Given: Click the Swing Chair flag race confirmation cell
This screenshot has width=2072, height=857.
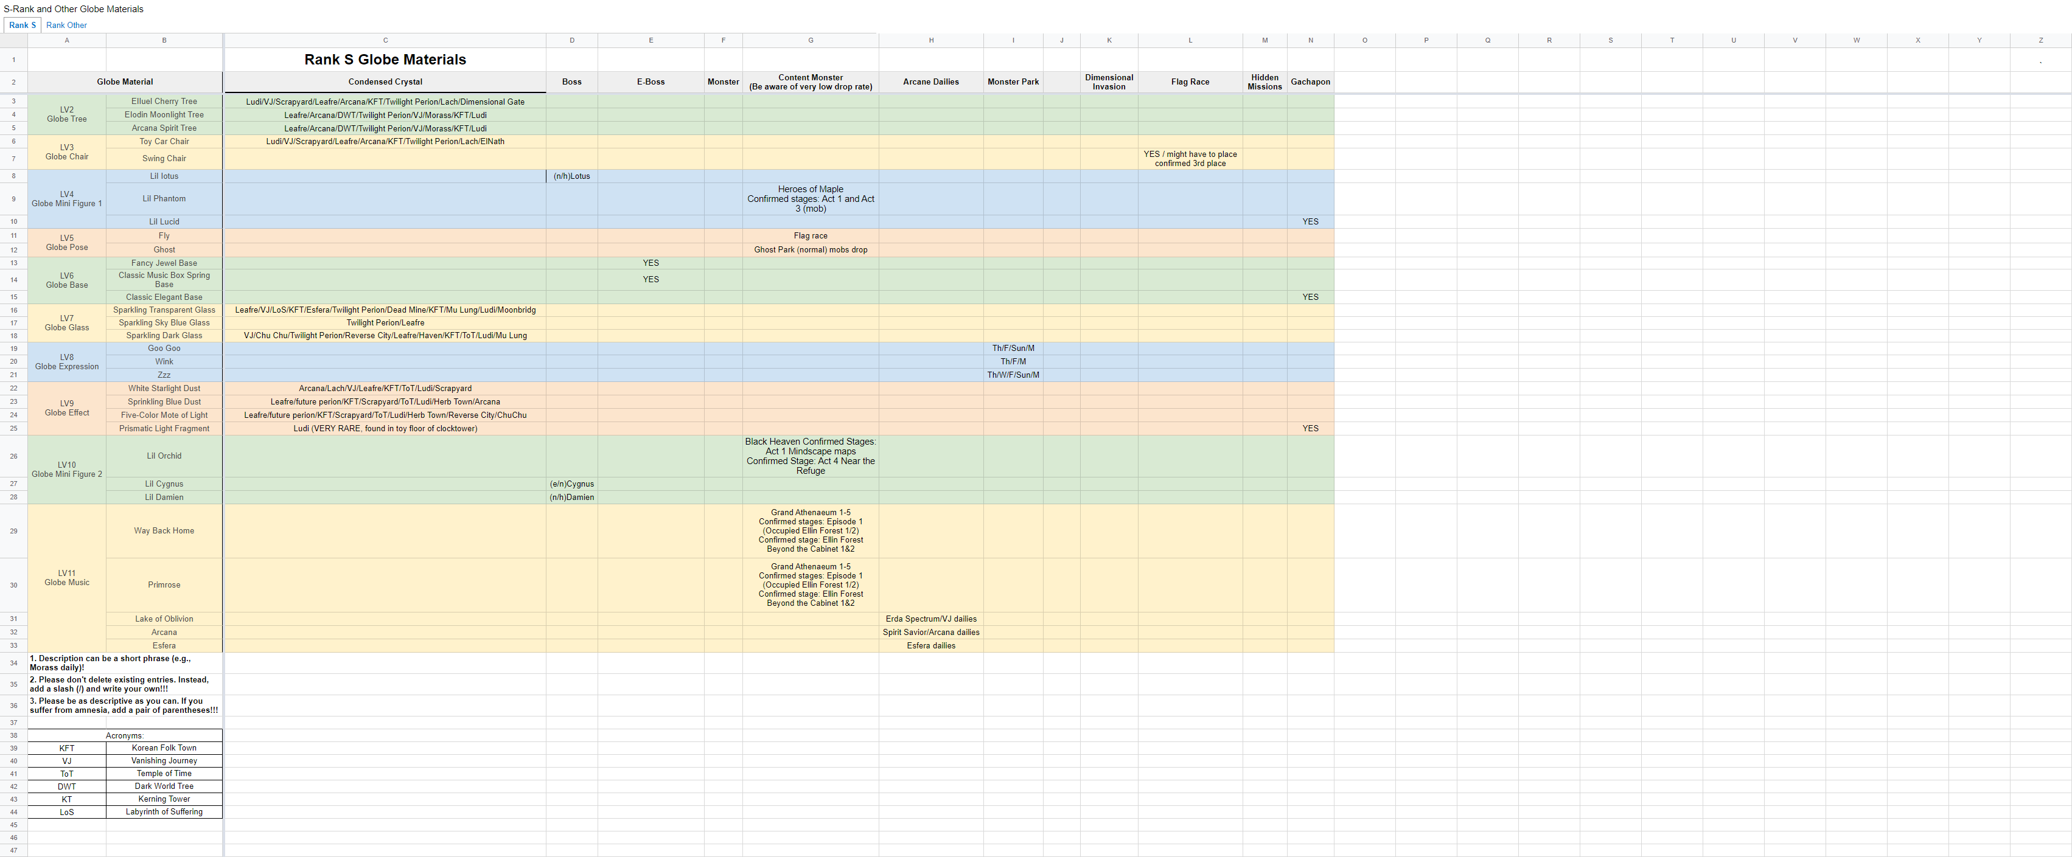Looking at the screenshot, I should 1190,158.
